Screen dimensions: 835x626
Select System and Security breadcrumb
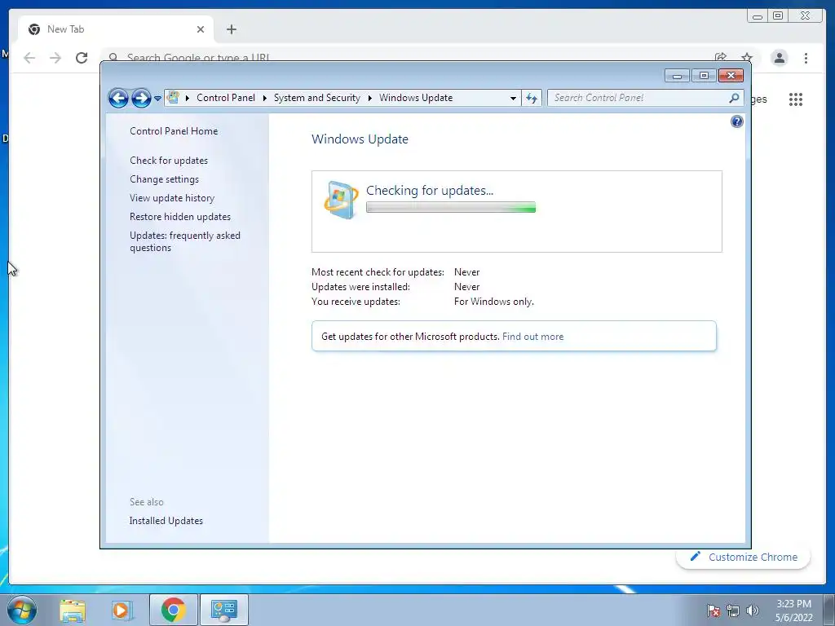click(x=317, y=98)
